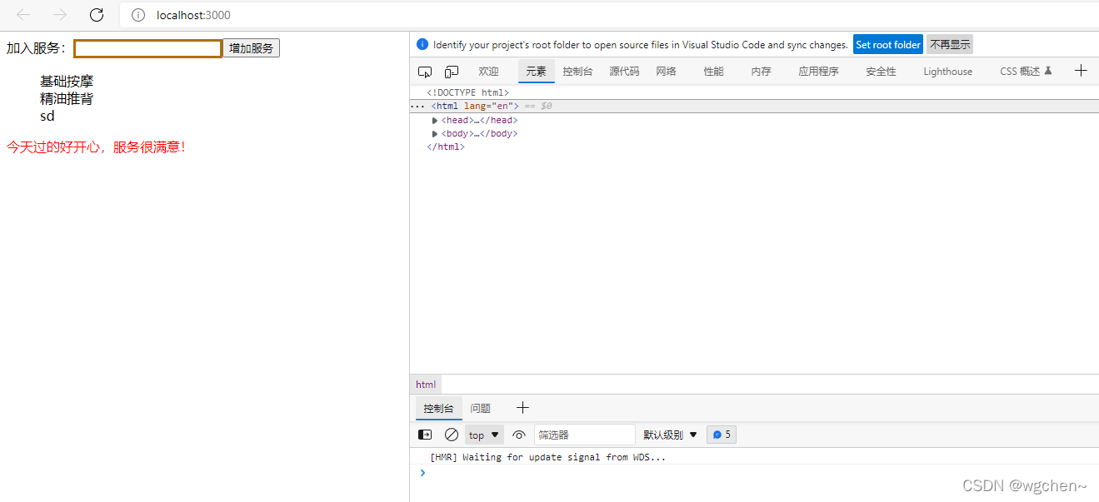
Task: Open the 默认级别 dropdown
Action: (x=670, y=435)
